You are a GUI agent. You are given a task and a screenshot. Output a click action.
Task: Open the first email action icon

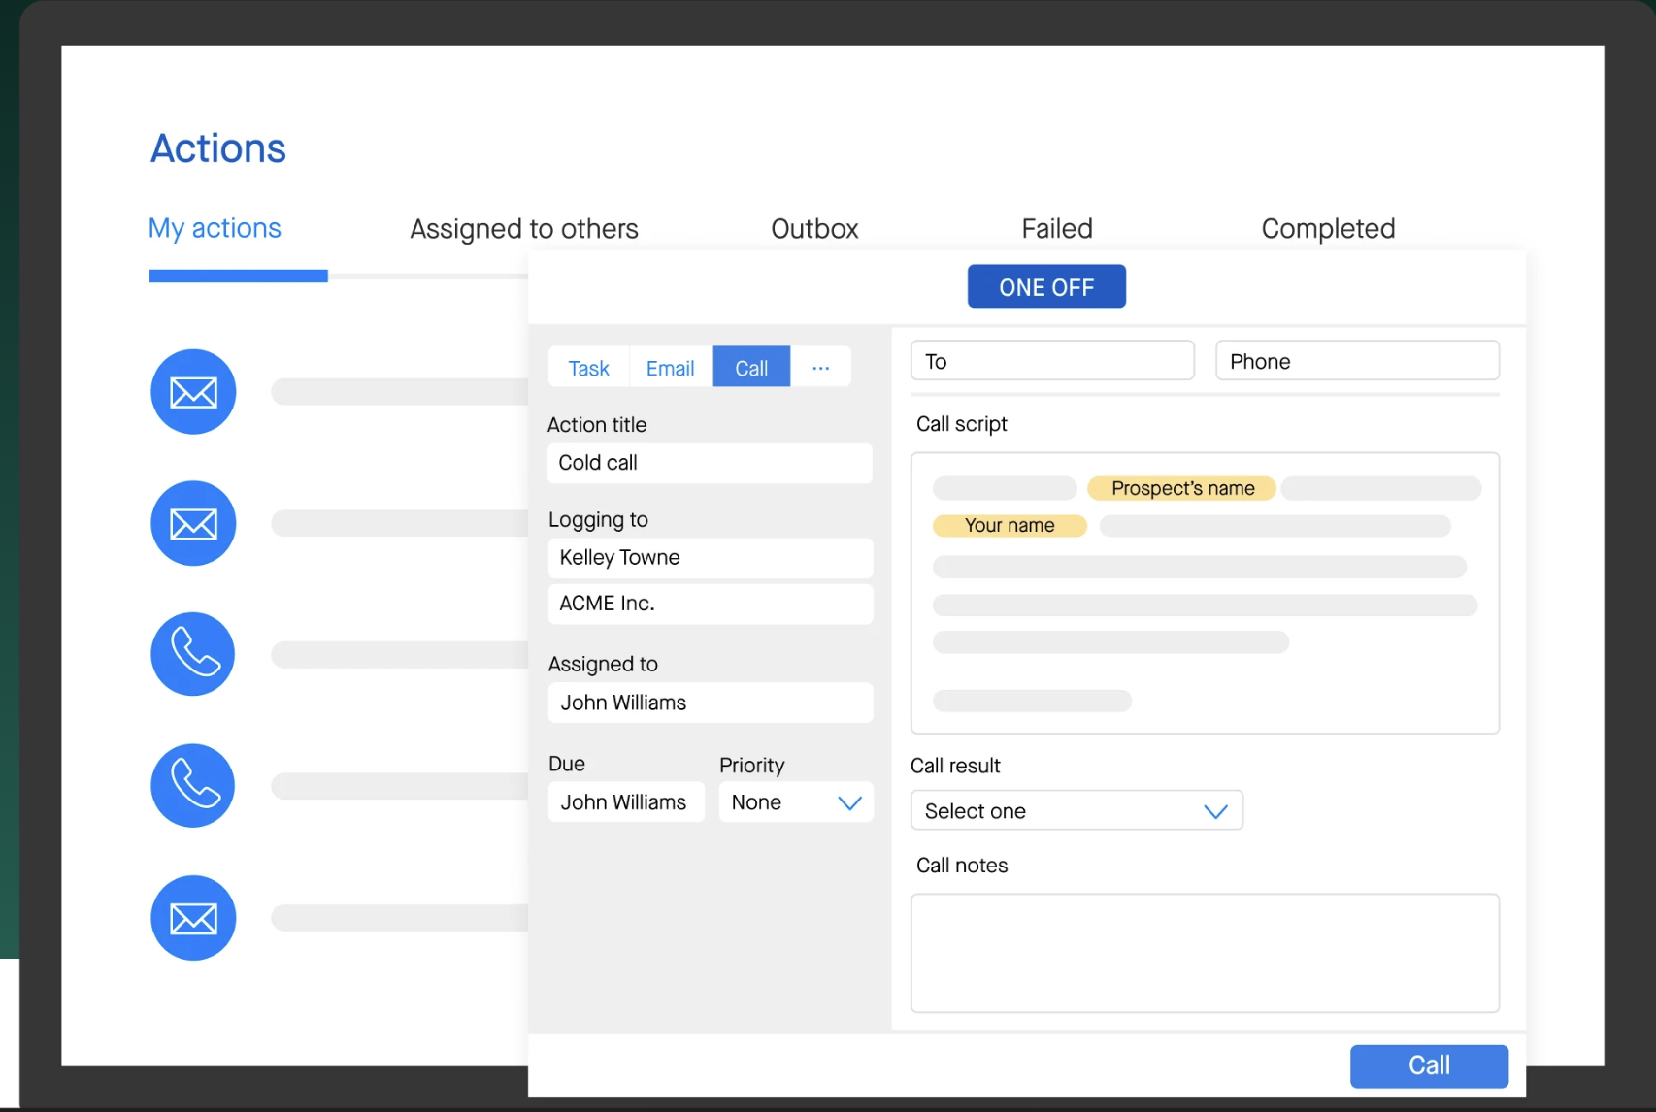pos(193,392)
